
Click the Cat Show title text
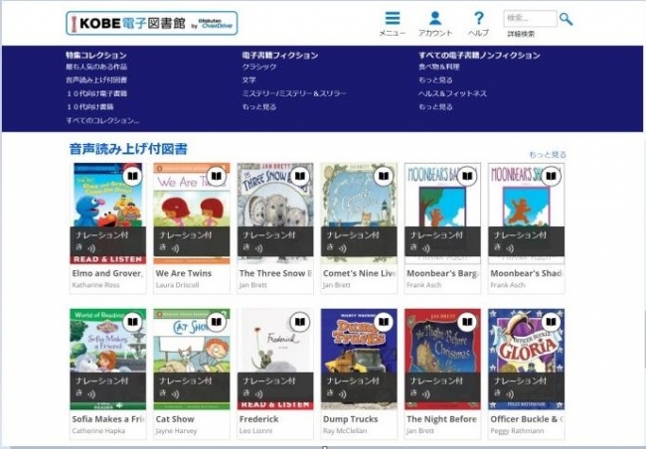click(x=175, y=419)
